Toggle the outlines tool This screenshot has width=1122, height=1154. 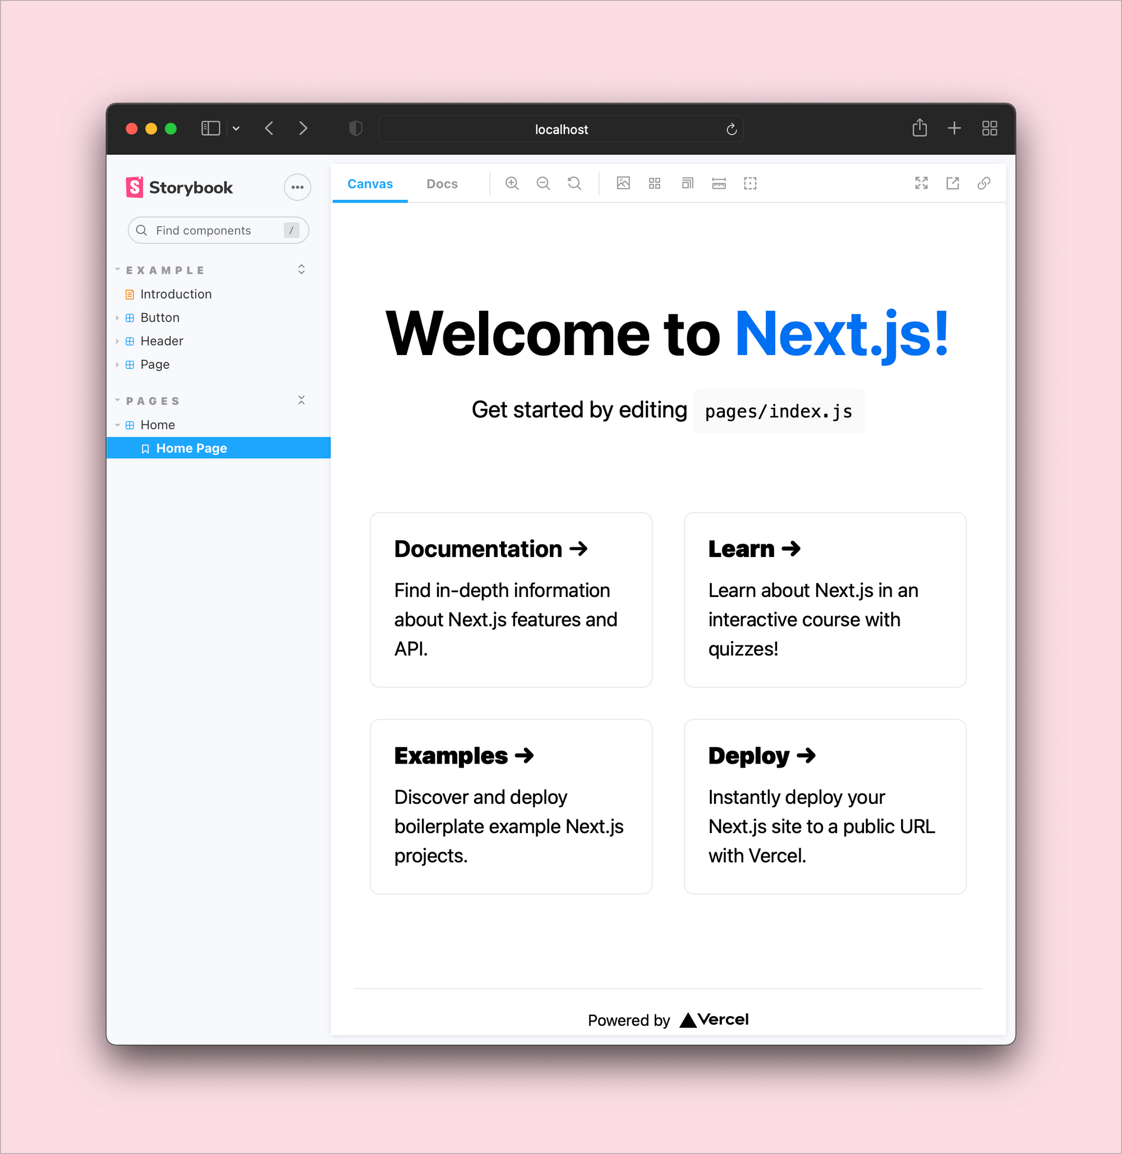pos(749,183)
